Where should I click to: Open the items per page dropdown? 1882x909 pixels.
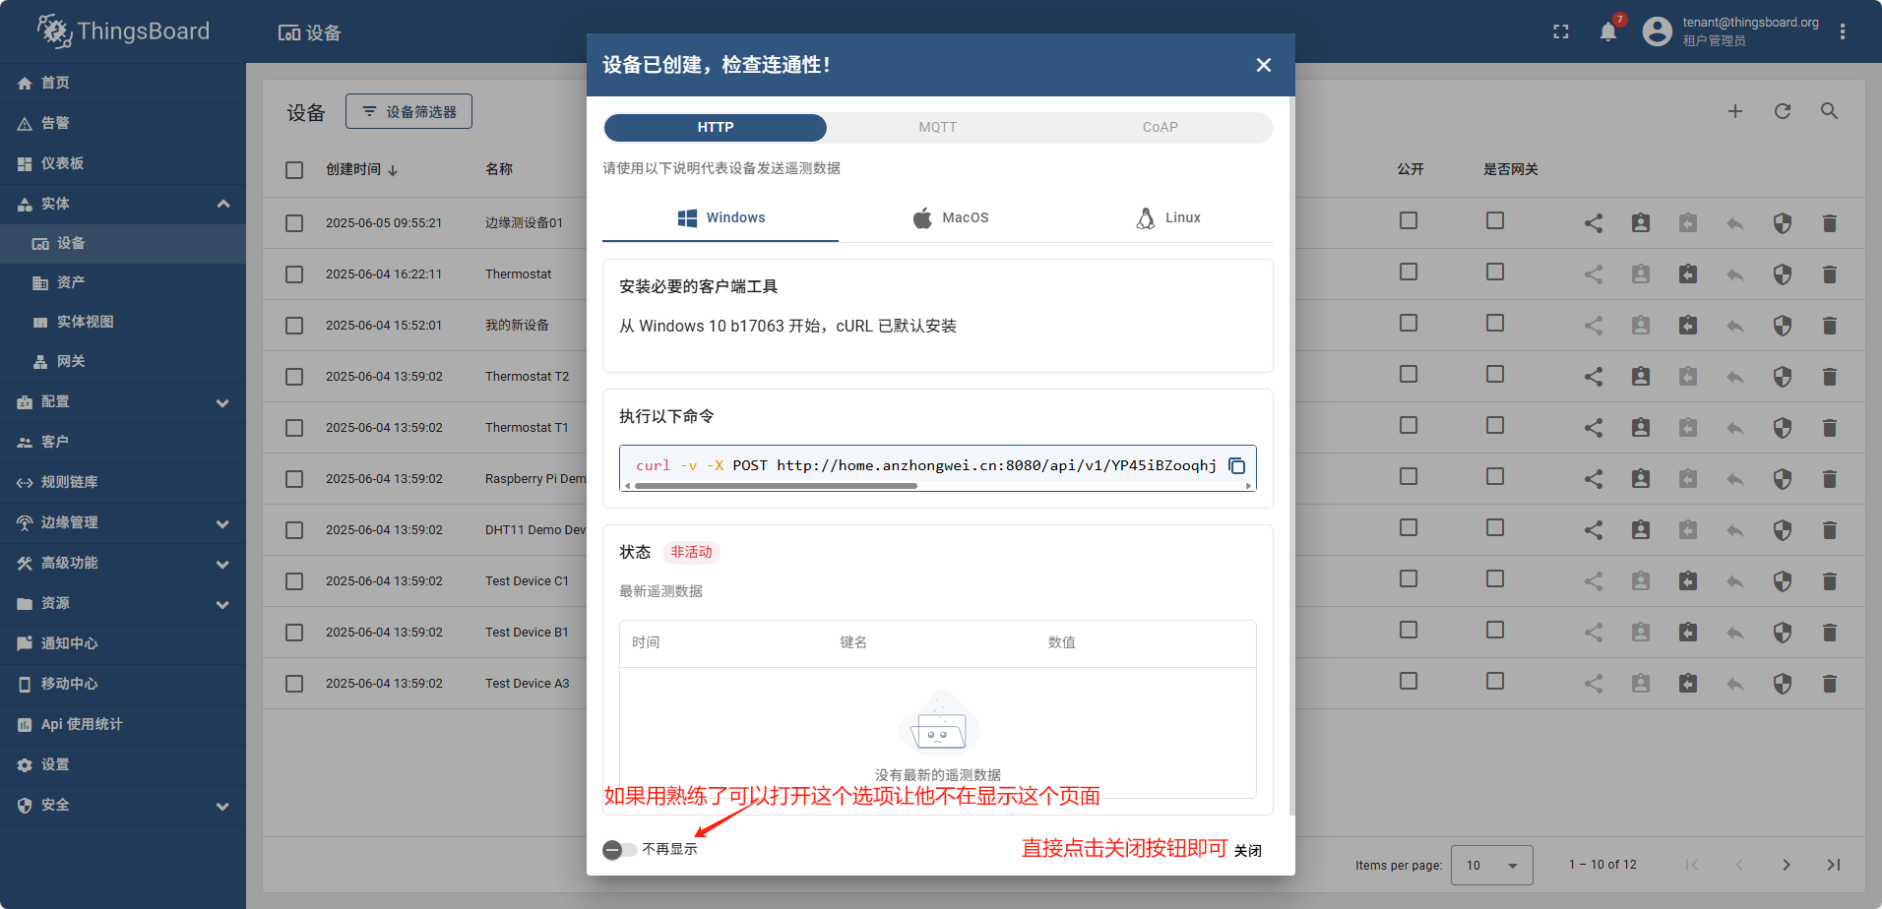coord(1491,865)
